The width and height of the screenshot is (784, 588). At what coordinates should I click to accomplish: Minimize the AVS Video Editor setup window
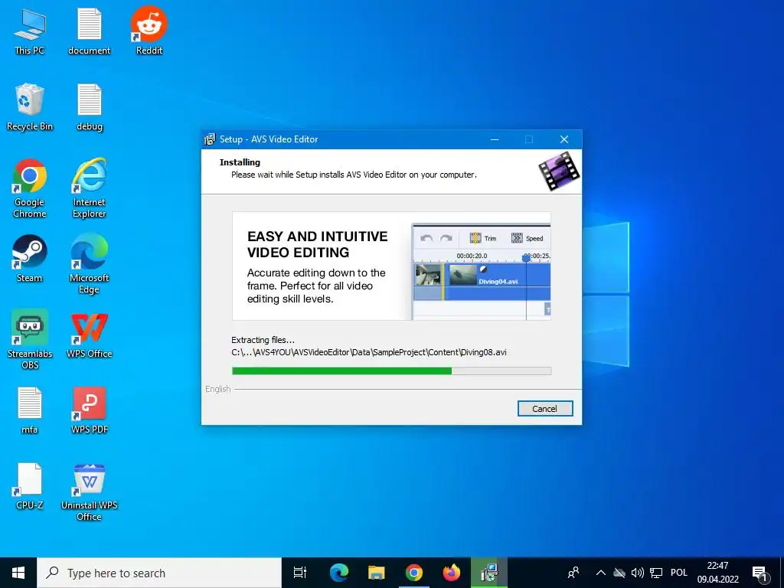pos(495,139)
